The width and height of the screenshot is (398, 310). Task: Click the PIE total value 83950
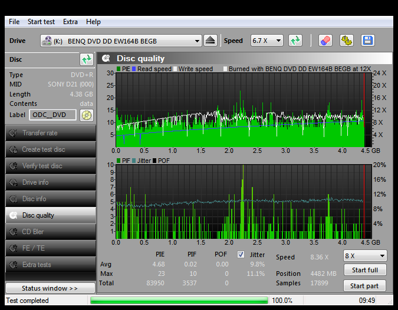(x=155, y=283)
